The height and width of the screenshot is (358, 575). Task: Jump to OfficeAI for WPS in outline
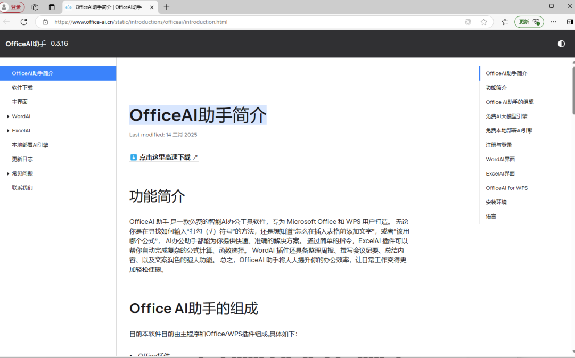coord(507,188)
